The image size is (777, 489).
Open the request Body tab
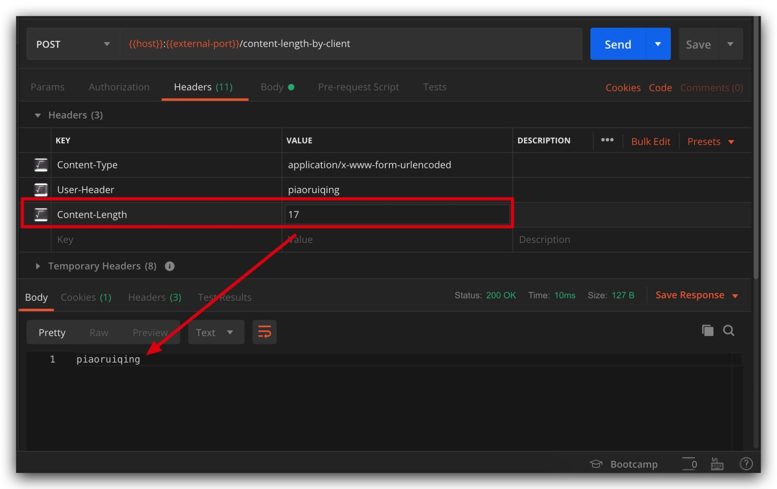(277, 87)
